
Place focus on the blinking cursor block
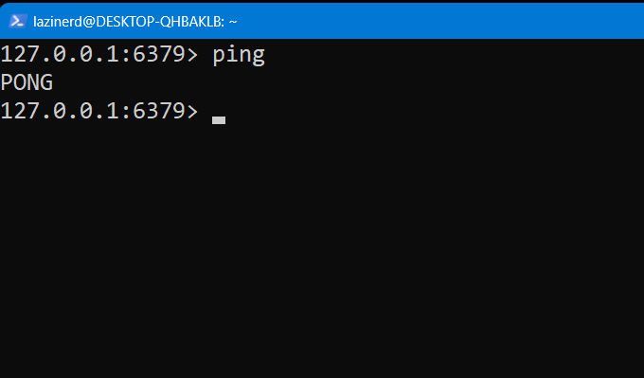[x=219, y=120]
